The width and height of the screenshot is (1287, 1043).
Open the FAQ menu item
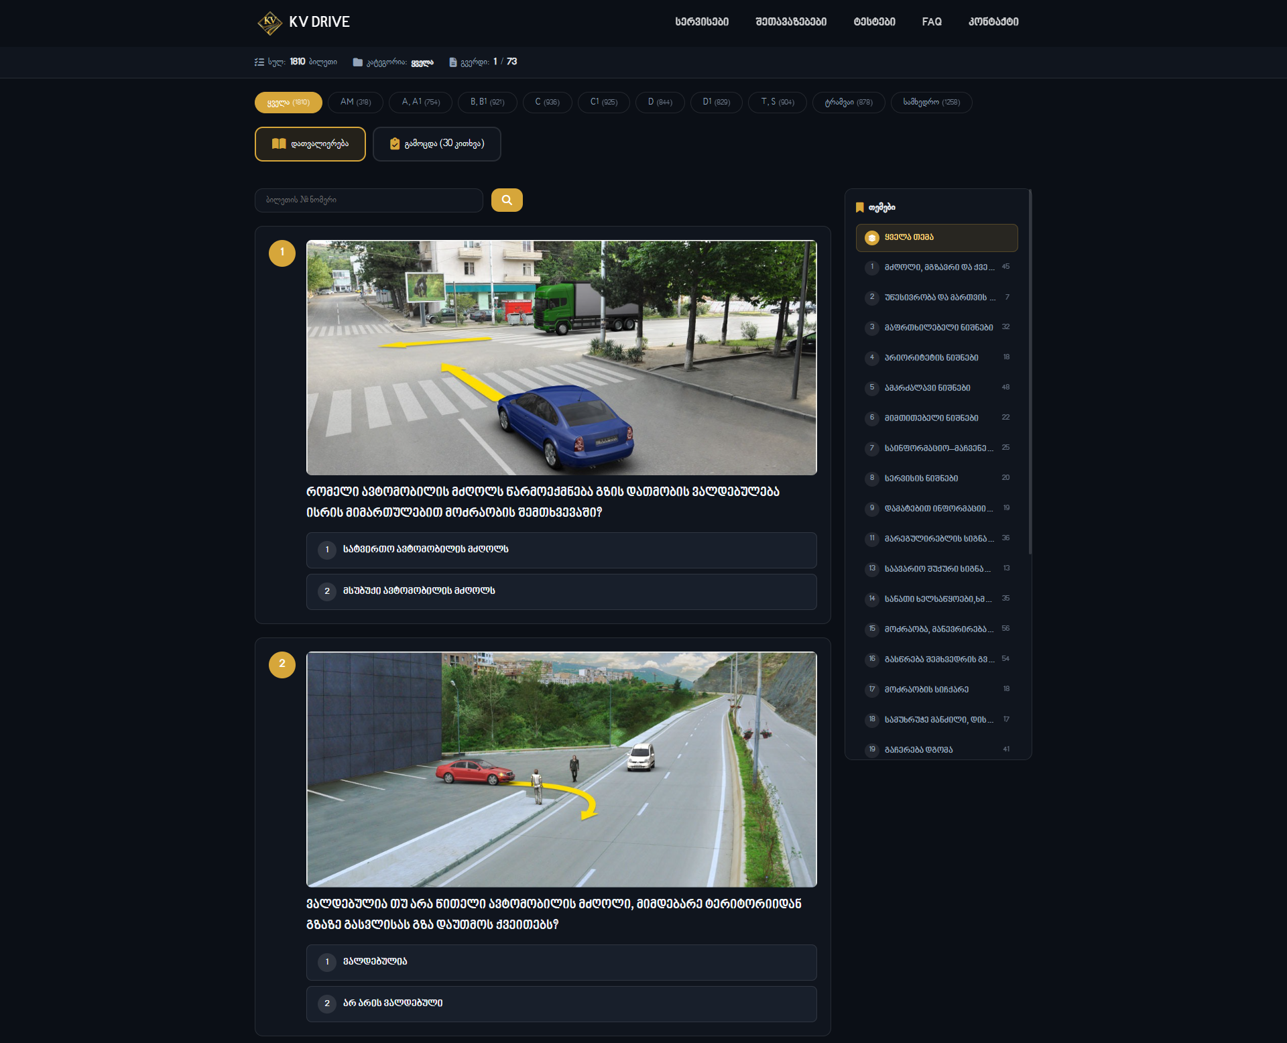(x=931, y=22)
